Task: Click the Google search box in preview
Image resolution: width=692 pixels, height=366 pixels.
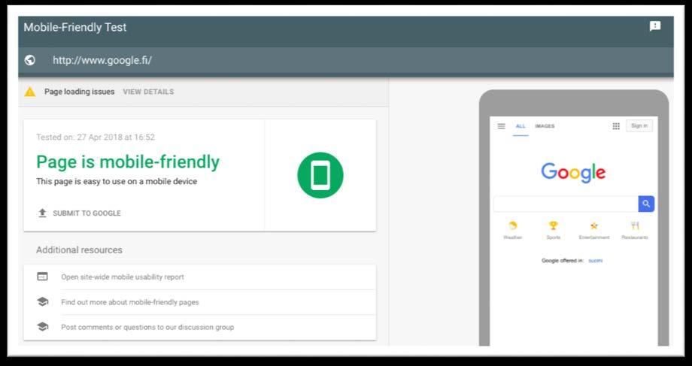Action: coord(566,204)
